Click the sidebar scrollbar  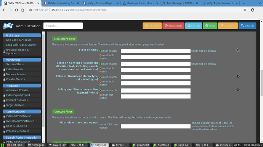pyautogui.click(x=43, y=80)
